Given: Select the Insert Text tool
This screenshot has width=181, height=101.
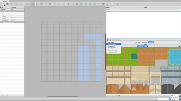Looking at the screenshot, I should click(x=112, y=4).
